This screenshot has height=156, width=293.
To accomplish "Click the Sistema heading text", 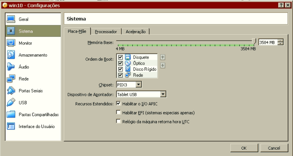I will point(76,19).
